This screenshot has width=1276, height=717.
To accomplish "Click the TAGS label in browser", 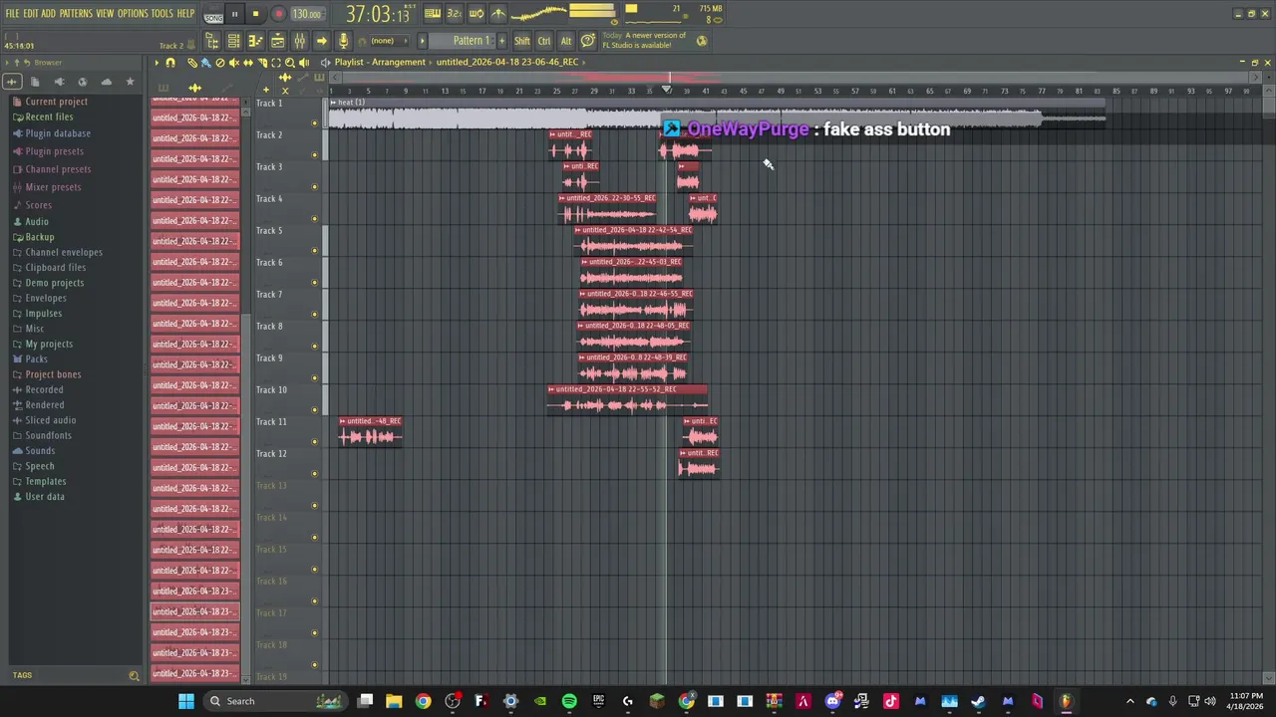I will [22, 675].
